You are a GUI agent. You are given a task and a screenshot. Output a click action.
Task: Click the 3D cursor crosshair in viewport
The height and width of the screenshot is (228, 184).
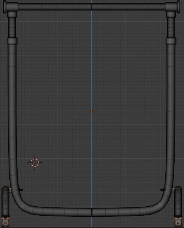pyautogui.click(x=35, y=162)
